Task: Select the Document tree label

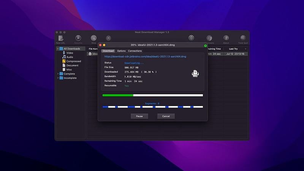Action: tap(72, 65)
